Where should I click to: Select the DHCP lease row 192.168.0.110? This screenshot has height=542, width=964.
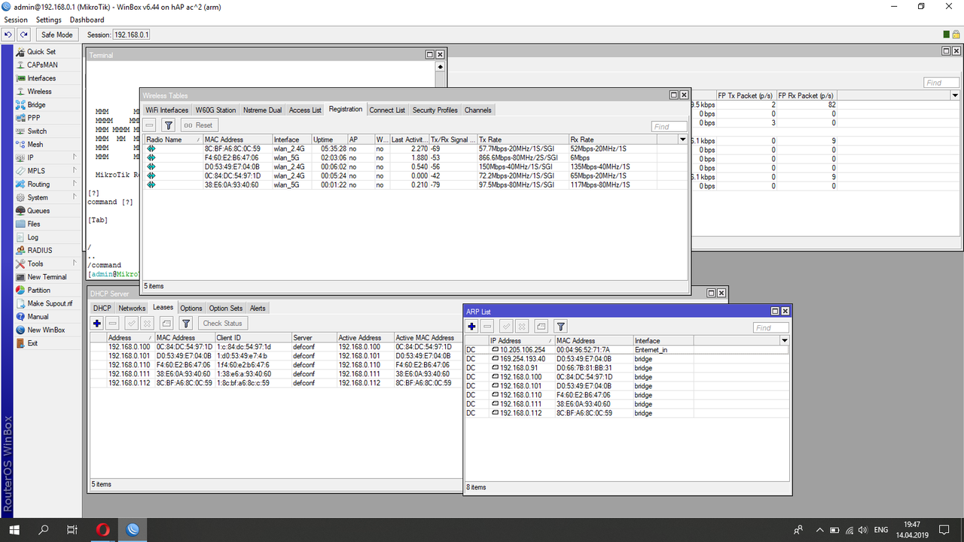tap(276, 364)
